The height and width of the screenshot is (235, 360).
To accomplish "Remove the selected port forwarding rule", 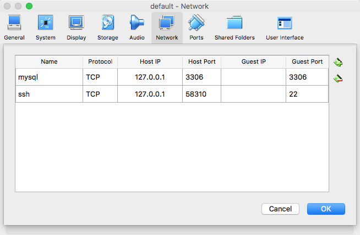I will coord(339,79).
